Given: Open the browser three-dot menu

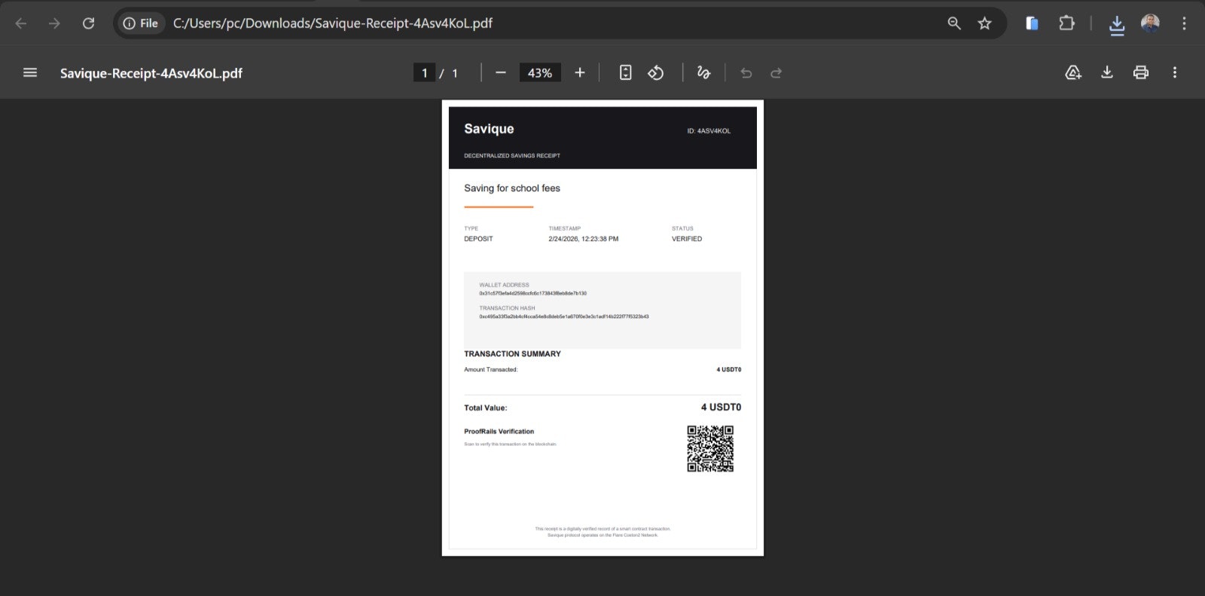Looking at the screenshot, I should pyautogui.click(x=1184, y=23).
